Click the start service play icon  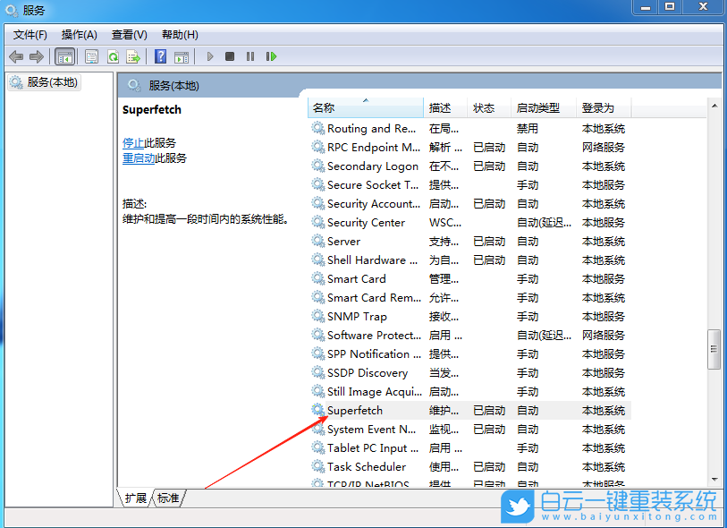(x=209, y=56)
